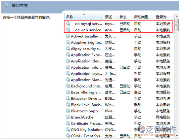The height and width of the screenshot is (140, 180).
Task: Click the Bluetooth Support service gear icon
Action: click(x=68, y=111)
